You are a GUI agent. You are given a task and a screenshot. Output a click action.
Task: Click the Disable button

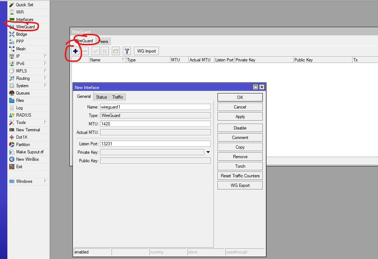pyautogui.click(x=240, y=128)
